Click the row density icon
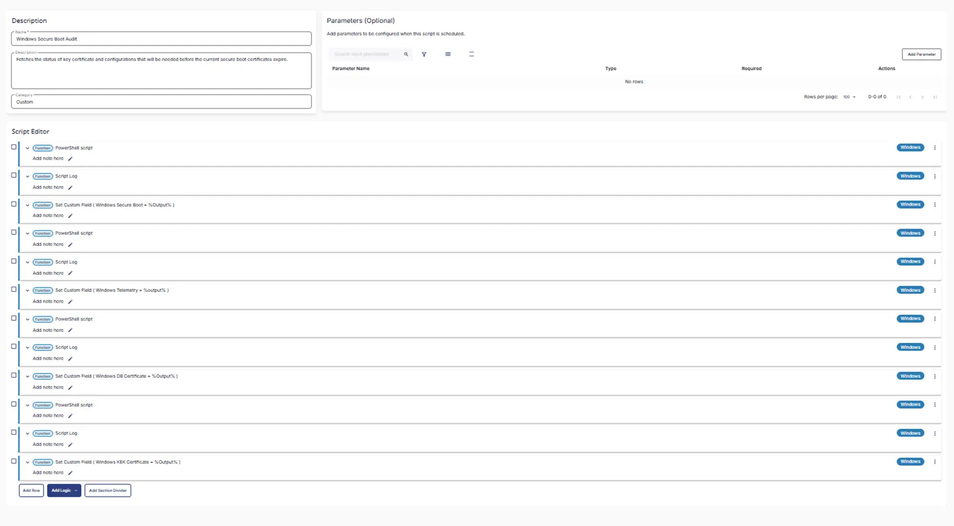Image resolution: width=954 pixels, height=526 pixels. point(471,54)
